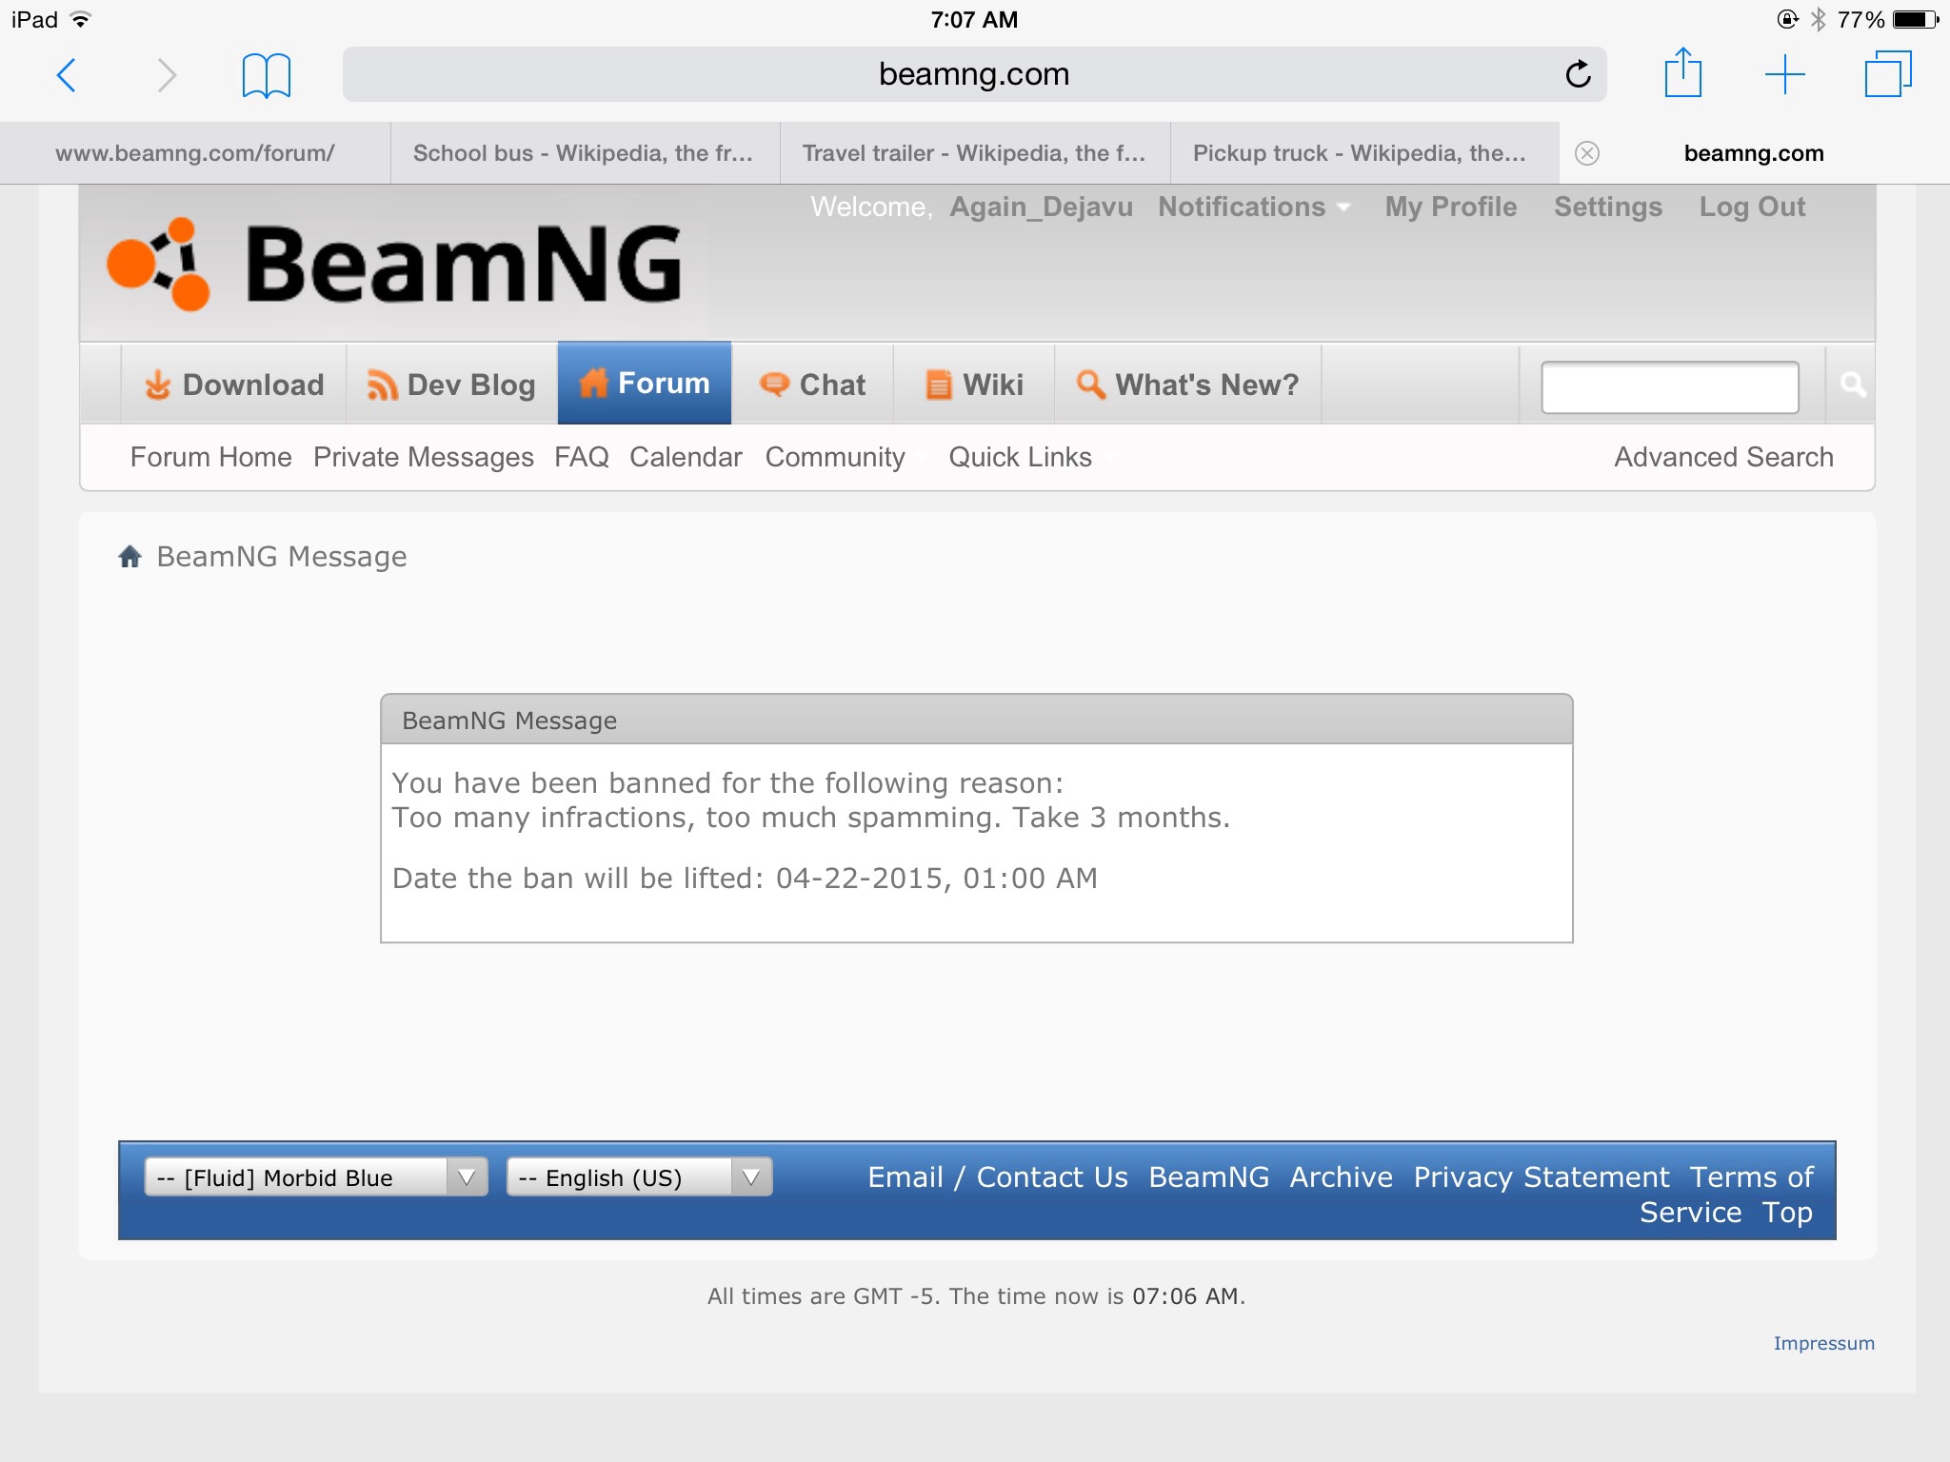Open the Calendar link
The height and width of the screenshot is (1462, 1950).
[686, 457]
